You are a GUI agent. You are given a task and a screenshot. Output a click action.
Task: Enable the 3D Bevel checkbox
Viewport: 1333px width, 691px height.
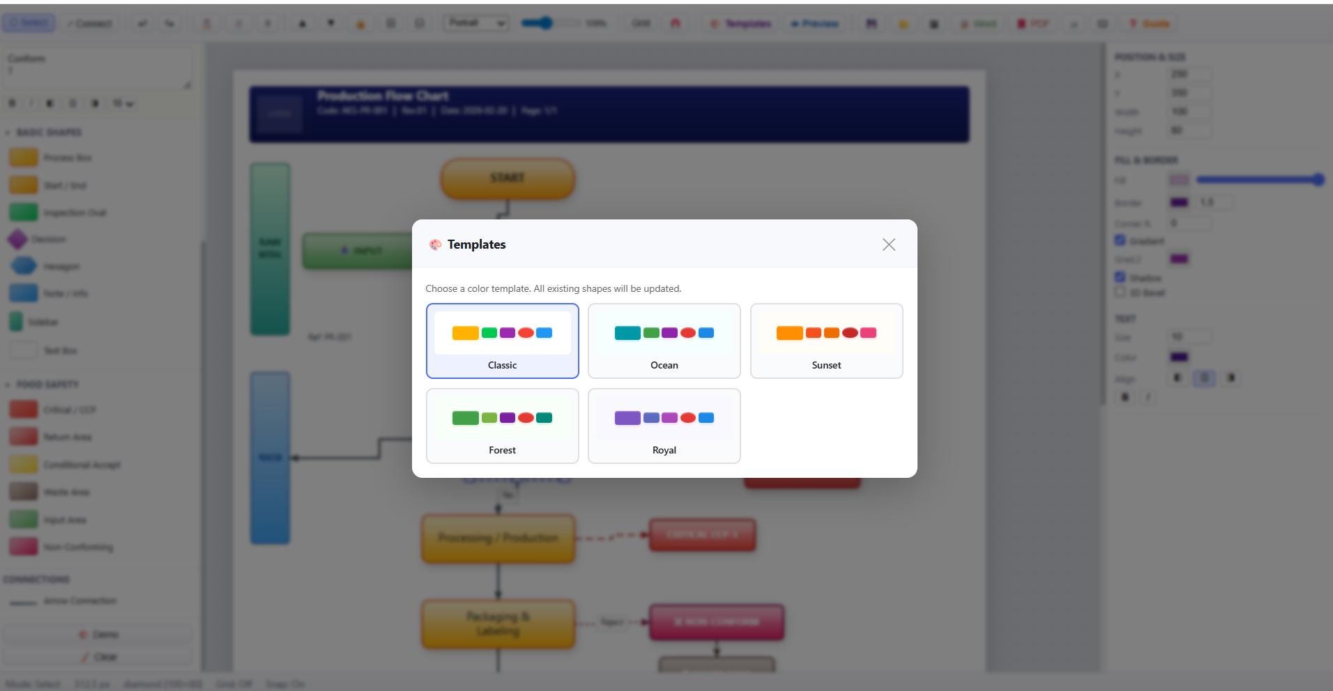[1120, 293]
